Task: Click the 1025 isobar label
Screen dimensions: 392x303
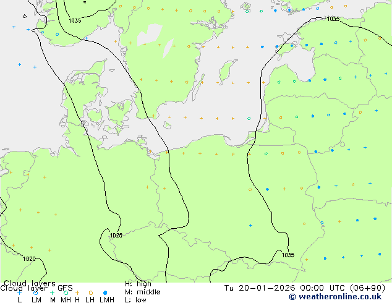Action: click(x=116, y=235)
